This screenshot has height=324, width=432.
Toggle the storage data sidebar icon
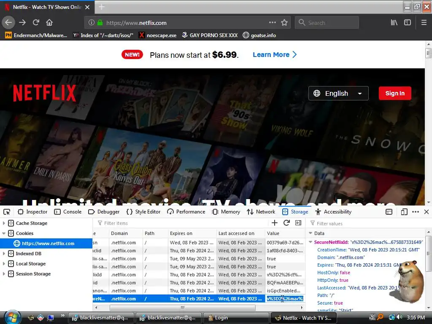pos(298,223)
